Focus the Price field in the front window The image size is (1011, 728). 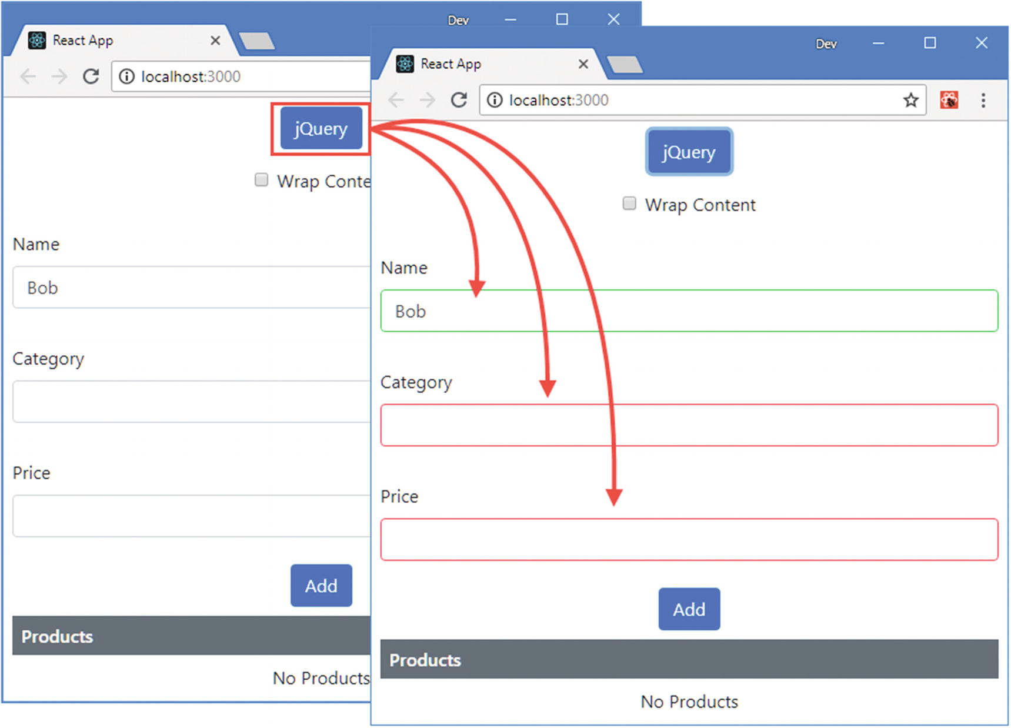click(689, 539)
